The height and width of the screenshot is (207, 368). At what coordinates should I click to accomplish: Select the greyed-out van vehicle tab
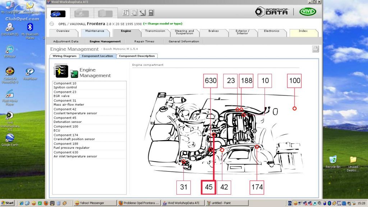[x=82, y=13]
